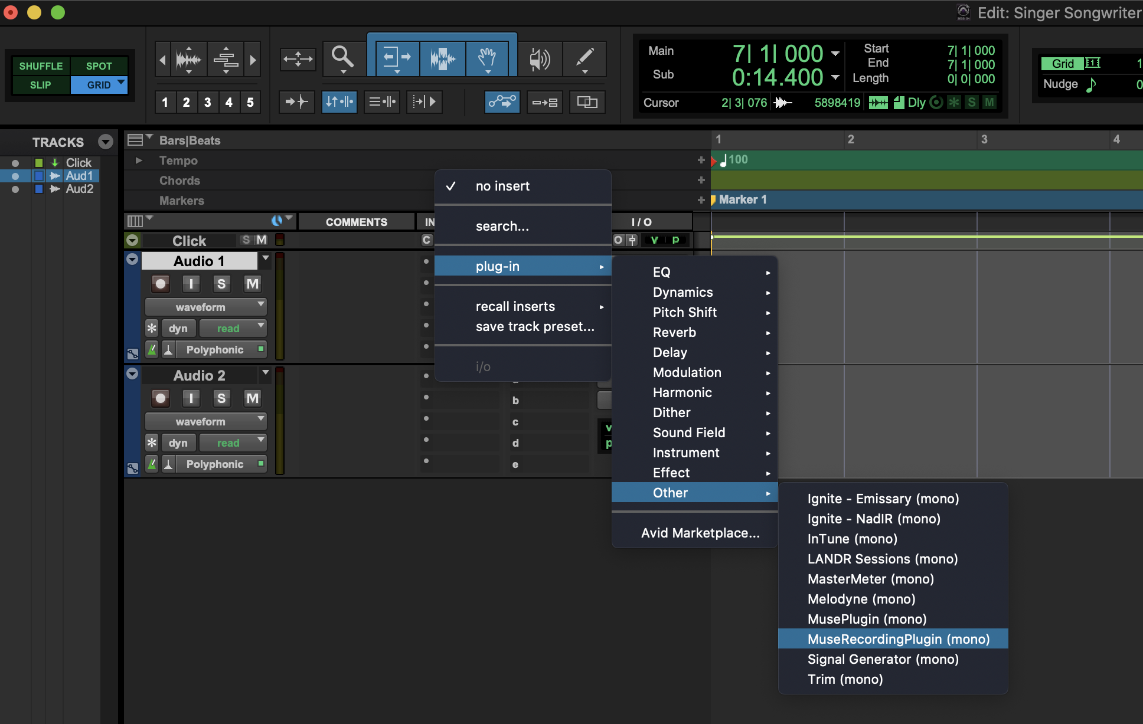
Task: Arm Audio 1 for recording
Action: pyautogui.click(x=160, y=284)
